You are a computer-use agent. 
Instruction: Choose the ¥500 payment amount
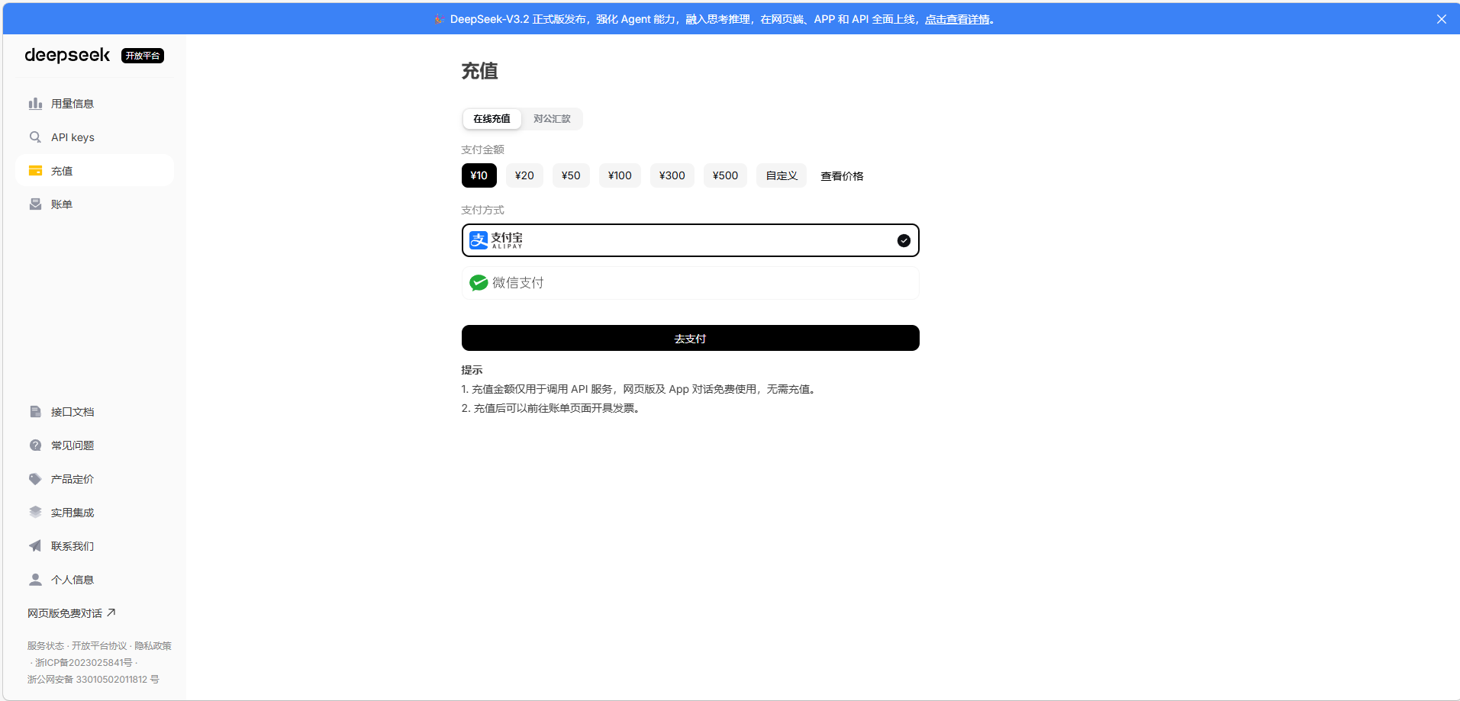pos(725,175)
